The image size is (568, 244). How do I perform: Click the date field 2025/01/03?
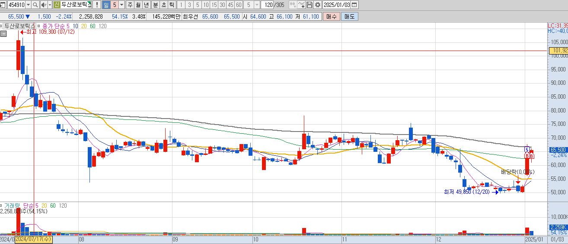tap(337, 5)
